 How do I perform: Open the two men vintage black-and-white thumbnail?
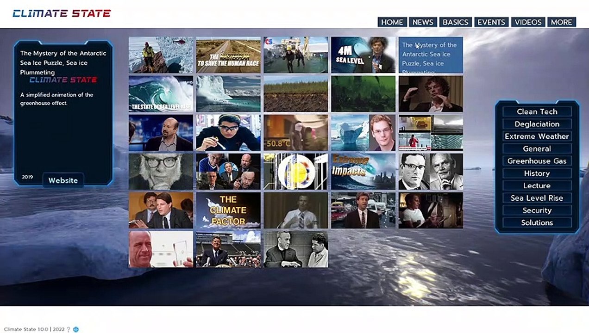[x=296, y=249]
